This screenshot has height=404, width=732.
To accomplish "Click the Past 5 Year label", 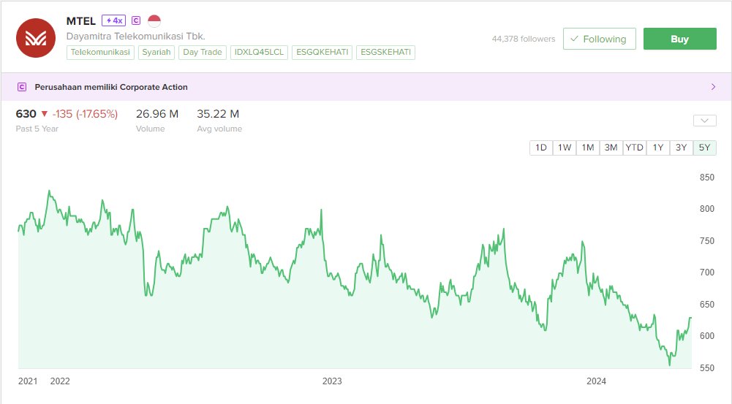I will pos(37,129).
